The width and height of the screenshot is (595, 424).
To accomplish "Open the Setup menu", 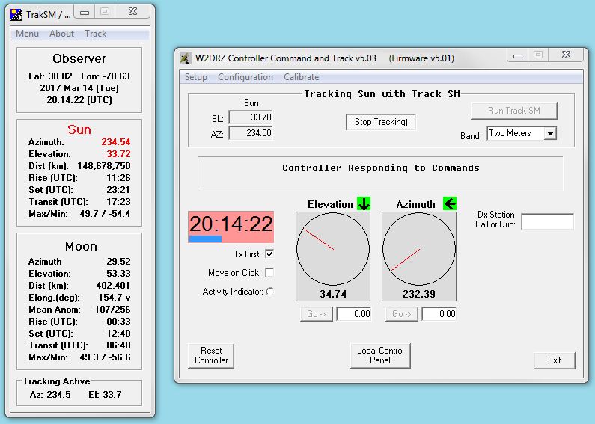I will (x=196, y=77).
